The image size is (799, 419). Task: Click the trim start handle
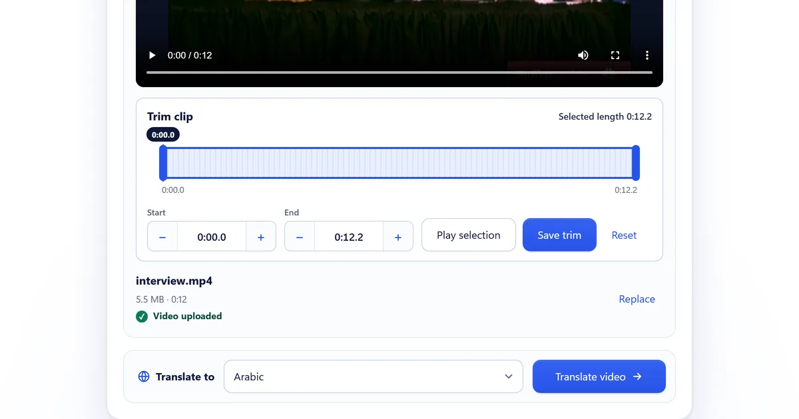(163, 163)
